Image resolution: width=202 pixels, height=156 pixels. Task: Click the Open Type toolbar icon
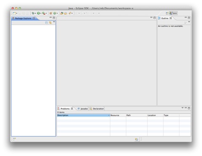pyautogui.click(x=61, y=13)
